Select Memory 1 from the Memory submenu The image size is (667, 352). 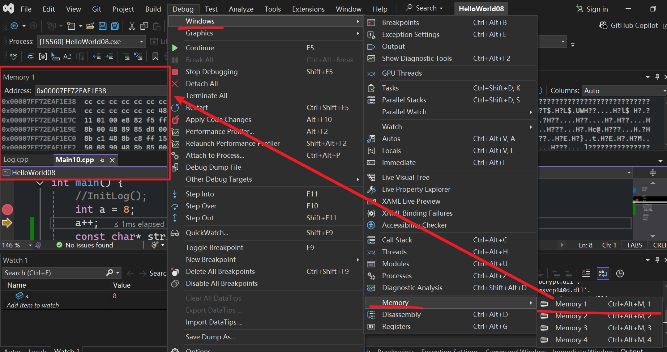(x=571, y=304)
